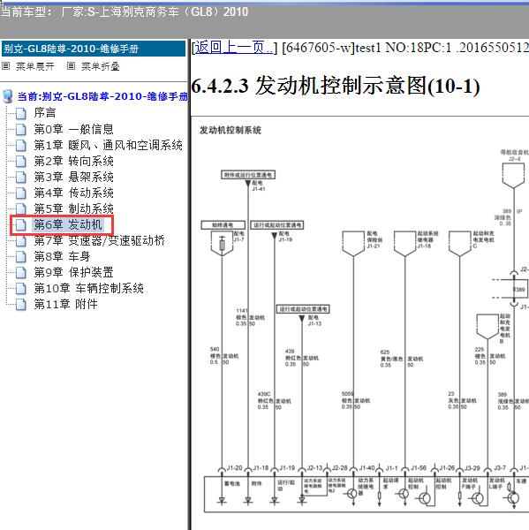Screen dimensions: 529x530
Task: Open 第1章 暖风、通风和空调系统
Action: click(x=108, y=146)
